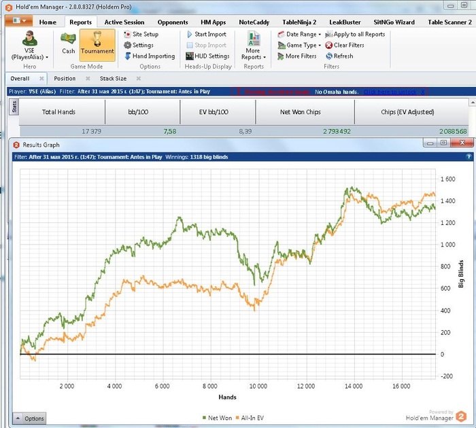Select the VSE PlayerAlias hero icon
The image size is (476, 428).
click(29, 39)
